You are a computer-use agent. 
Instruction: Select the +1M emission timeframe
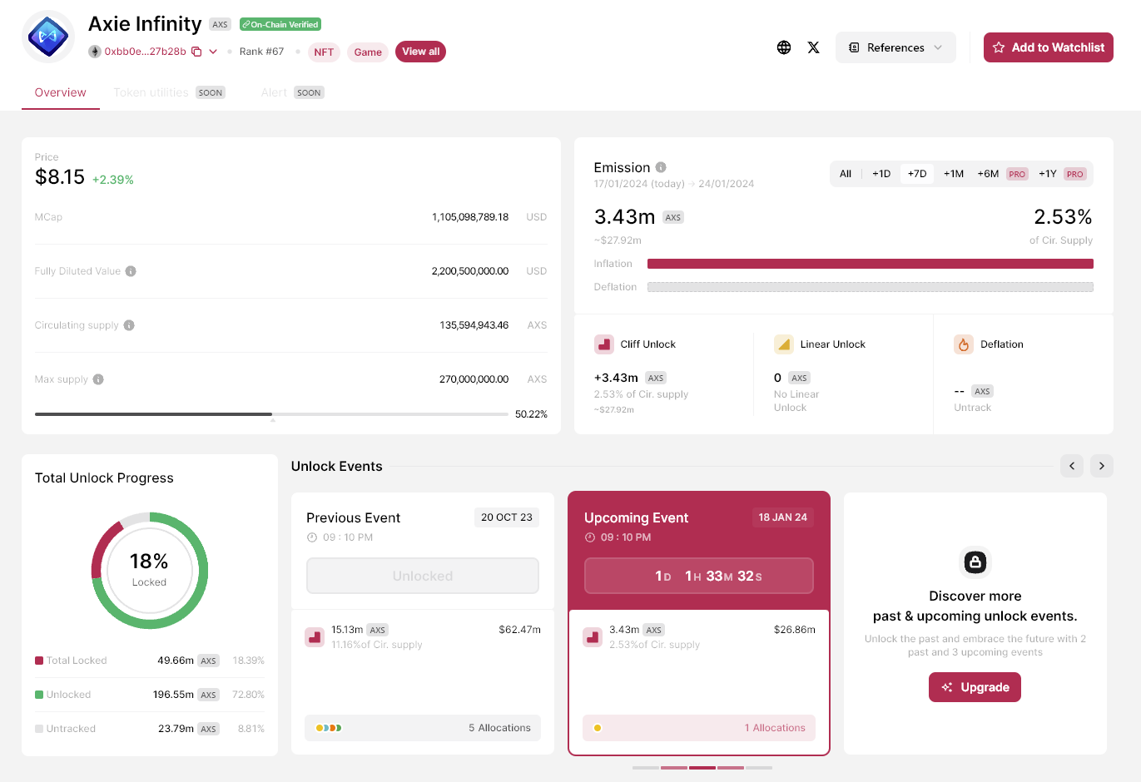(954, 174)
